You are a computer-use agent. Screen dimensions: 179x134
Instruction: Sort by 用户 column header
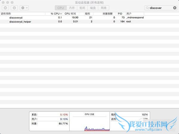coord(135,14)
